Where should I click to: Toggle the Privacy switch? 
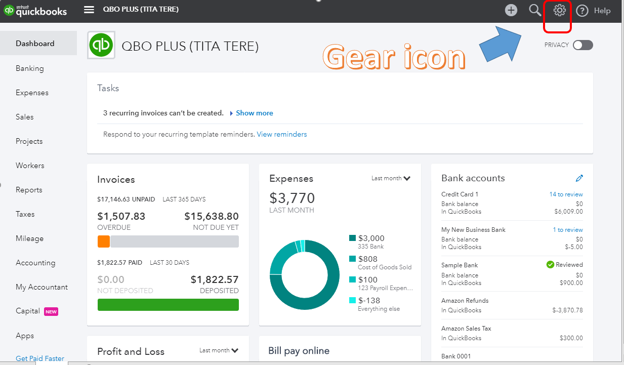pos(583,45)
